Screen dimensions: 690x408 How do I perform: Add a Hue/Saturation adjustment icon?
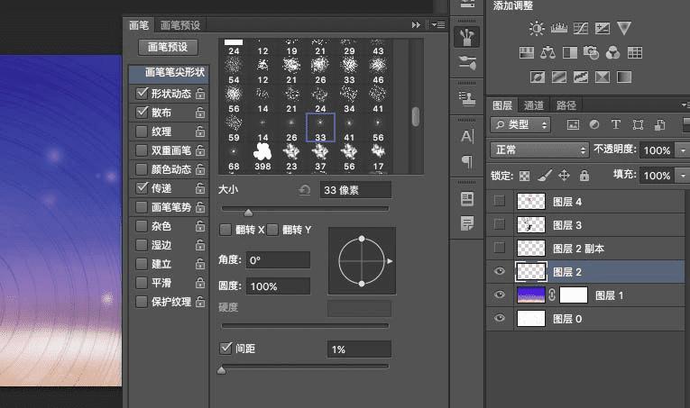(x=527, y=53)
